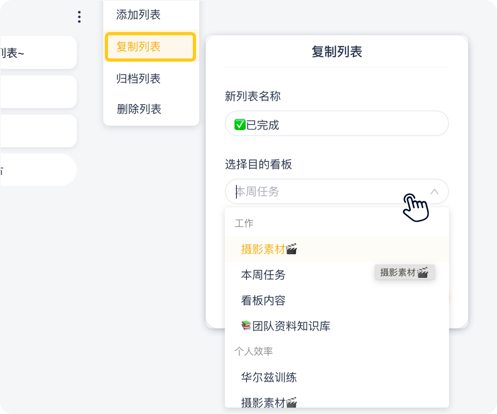Click 删除列表 menu entry

[x=139, y=109]
